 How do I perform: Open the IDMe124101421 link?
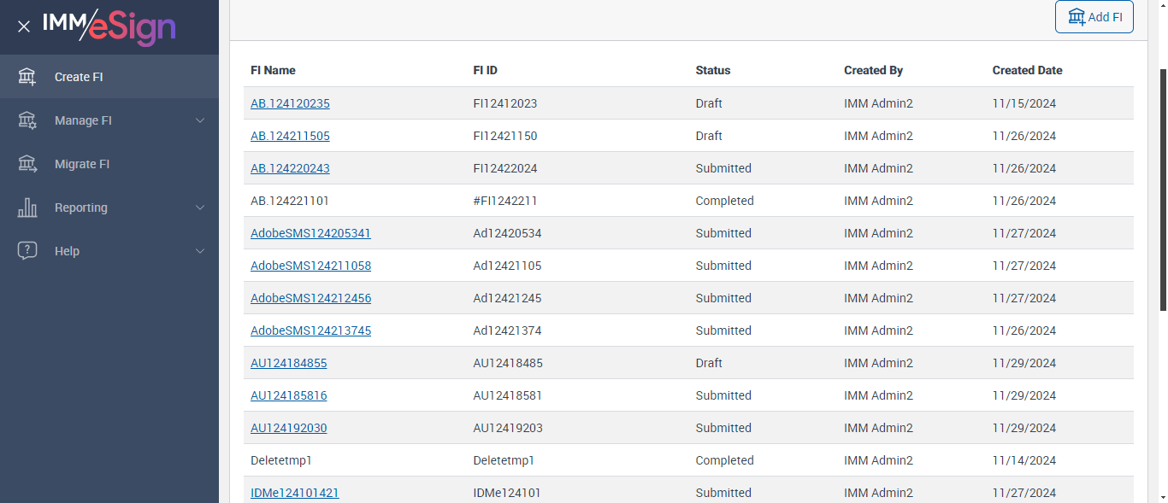point(294,493)
